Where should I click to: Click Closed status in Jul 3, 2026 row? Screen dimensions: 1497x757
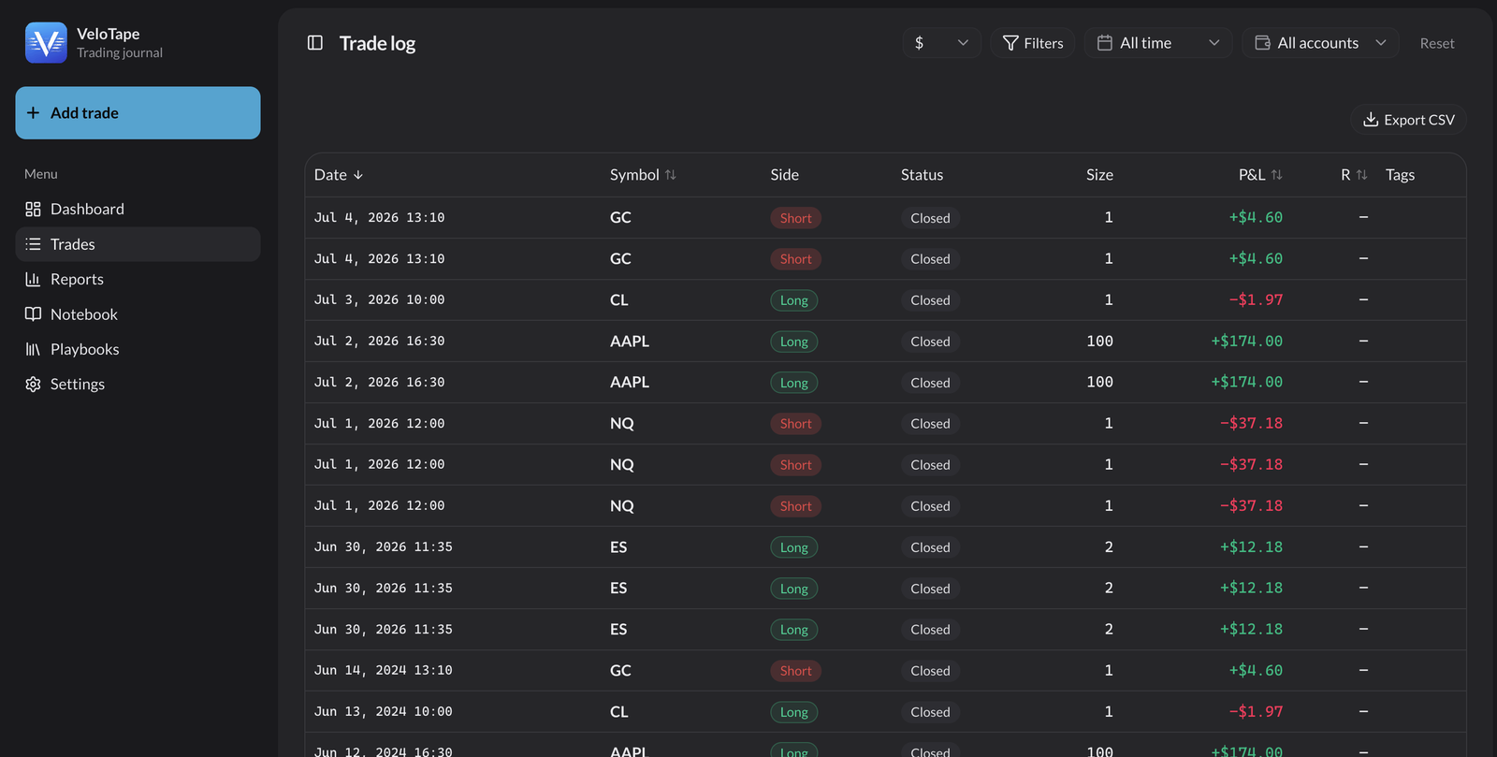coord(930,300)
